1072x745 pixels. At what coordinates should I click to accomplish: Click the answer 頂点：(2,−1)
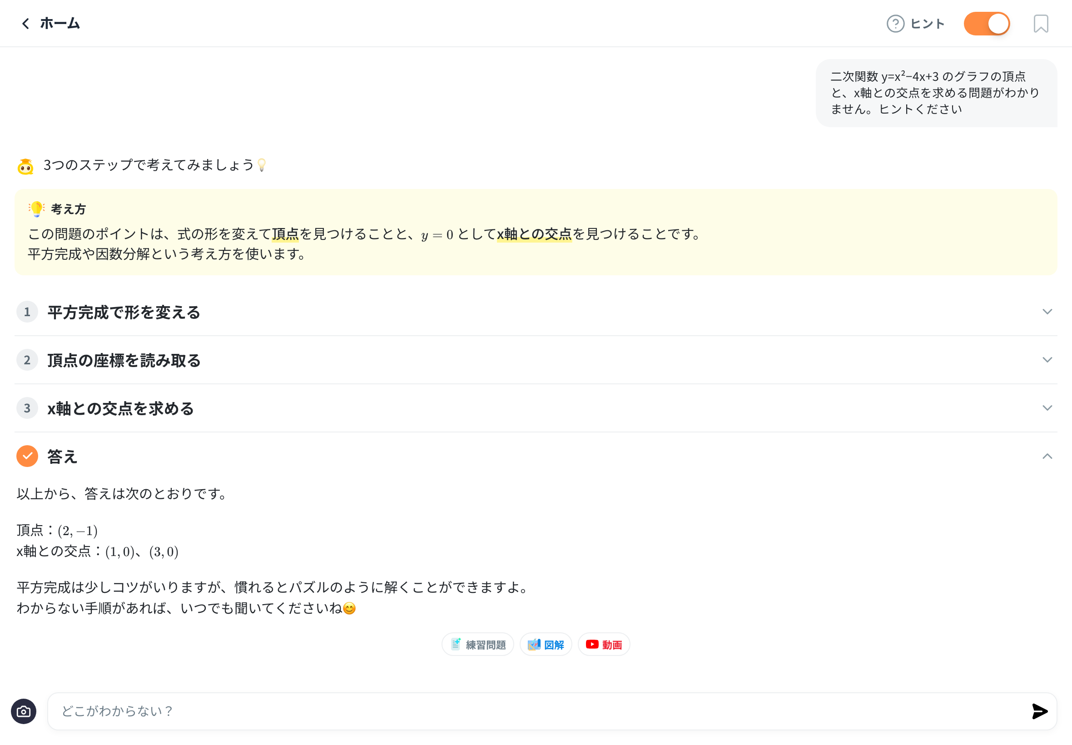57,530
